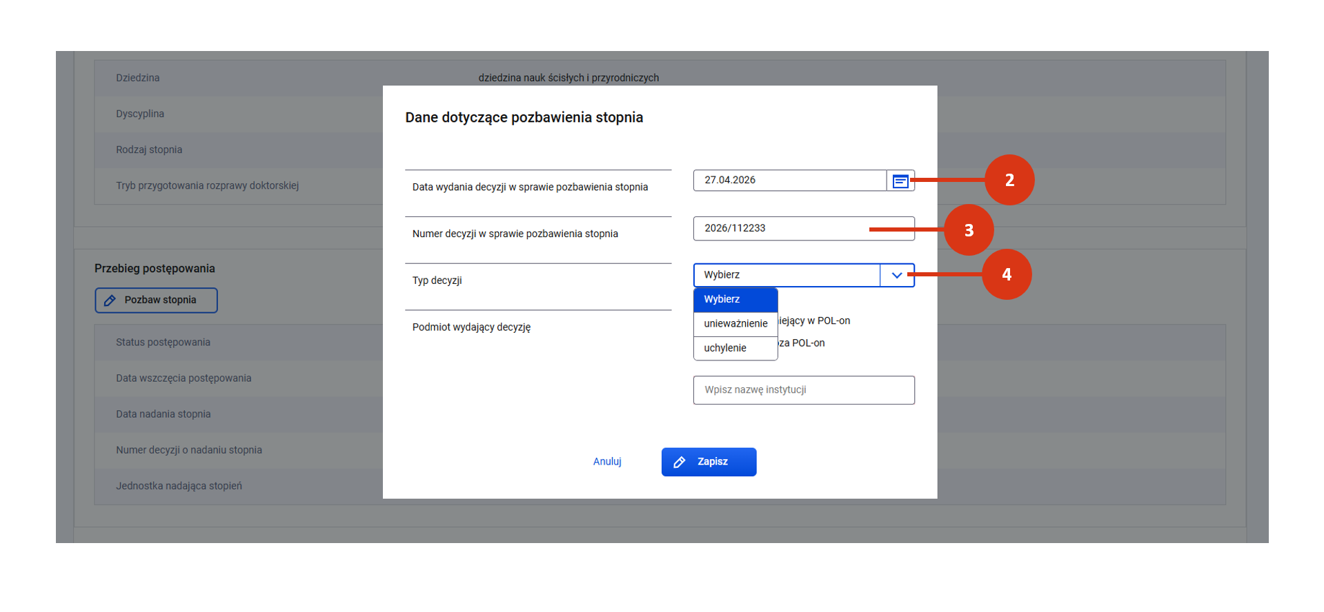
Task: Click the pencil icon on the Zapisz button
Action: pyautogui.click(x=679, y=462)
